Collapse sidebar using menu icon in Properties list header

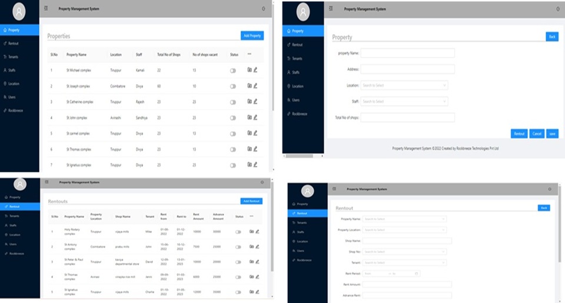46,9
